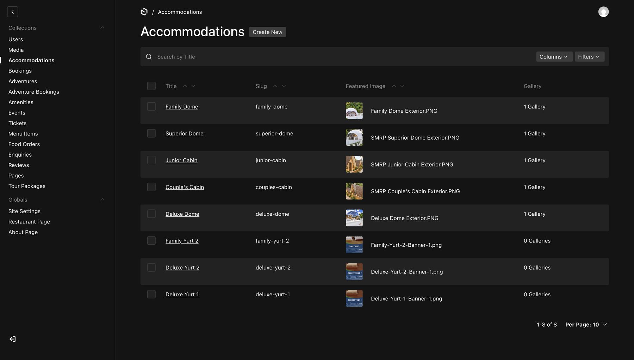Screen dimensions: 634x360
Task: Select the Superior Dome row checkbox
Action: [x=151, y=133]
